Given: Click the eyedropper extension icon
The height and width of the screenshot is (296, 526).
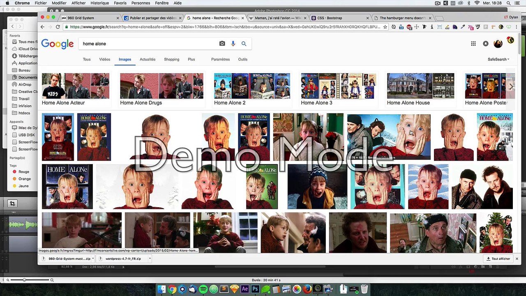Looking at the screenshot, I should coord(463,27).
